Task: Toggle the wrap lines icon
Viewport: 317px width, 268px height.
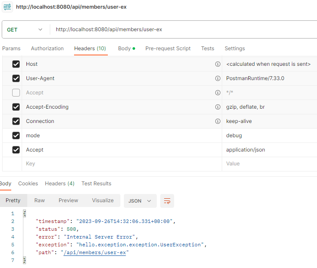Action: pos(167,201)
